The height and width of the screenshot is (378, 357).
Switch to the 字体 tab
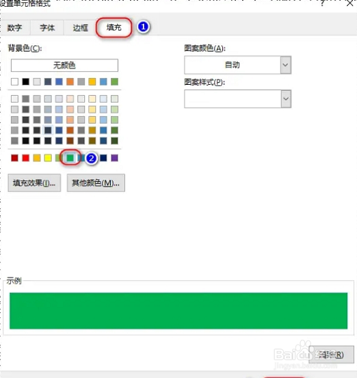47,28
